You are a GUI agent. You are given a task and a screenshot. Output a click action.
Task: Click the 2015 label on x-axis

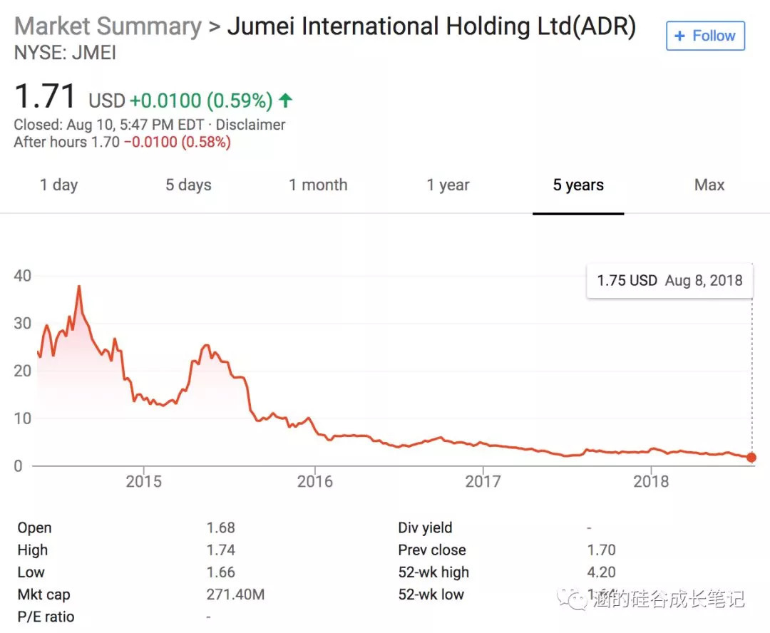(144, 482)
